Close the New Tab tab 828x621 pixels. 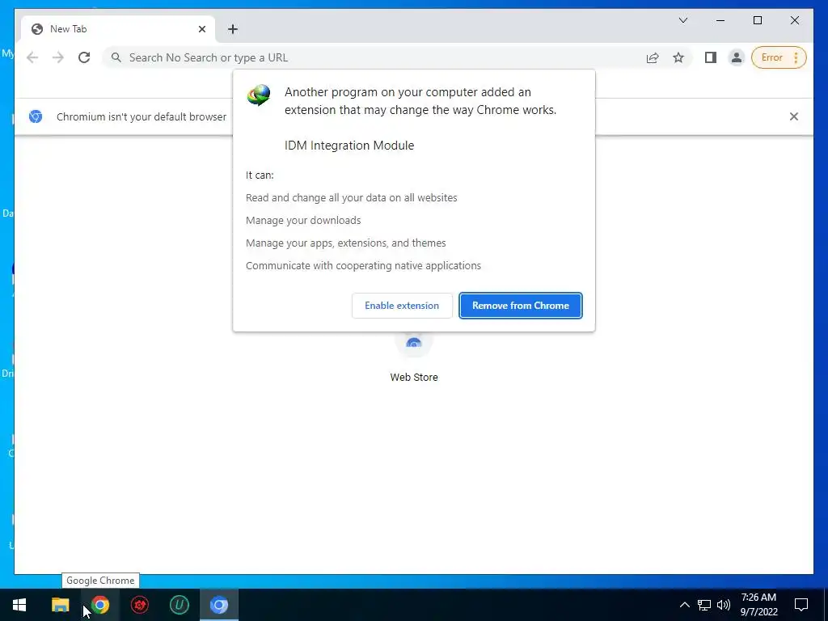(x=201, y=29)
